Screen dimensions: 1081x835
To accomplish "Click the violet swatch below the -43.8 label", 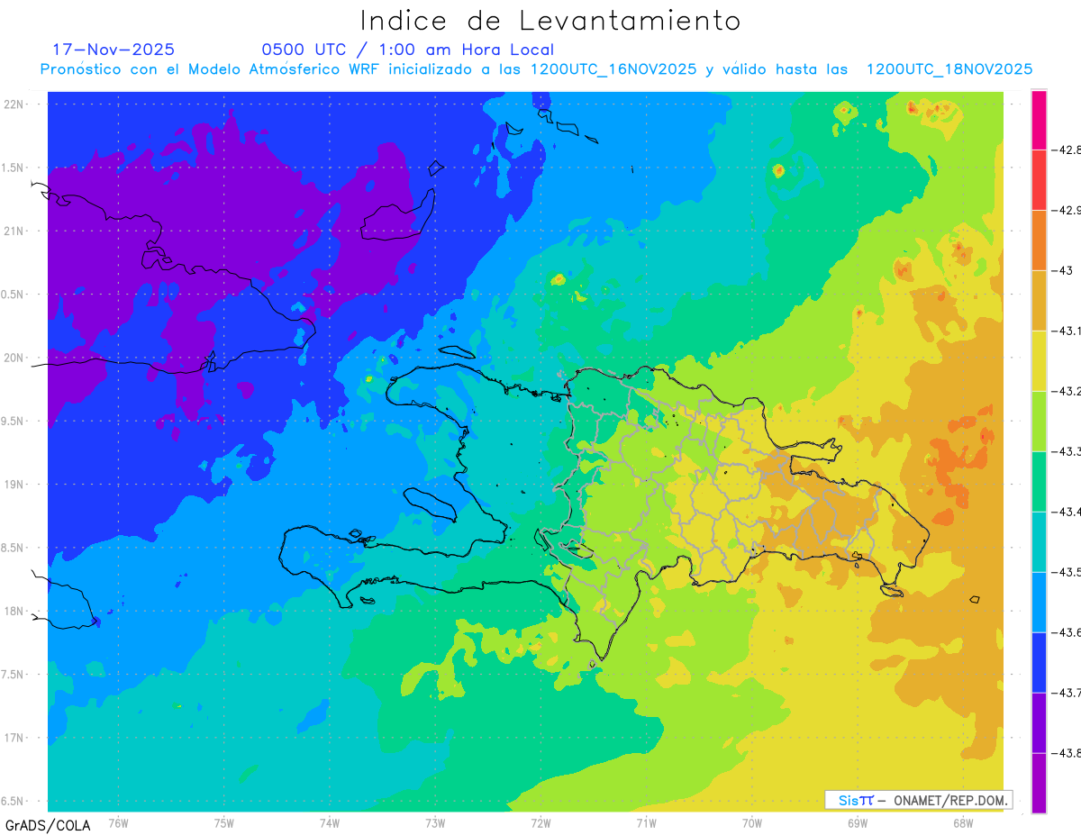I will click(1039, 783).
